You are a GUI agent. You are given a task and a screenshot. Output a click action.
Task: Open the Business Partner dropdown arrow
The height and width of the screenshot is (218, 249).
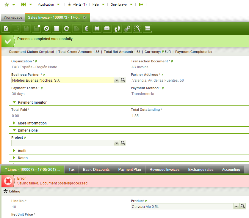pos(117,80)
